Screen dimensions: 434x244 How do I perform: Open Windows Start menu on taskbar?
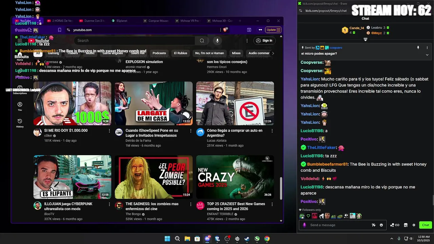167,239
